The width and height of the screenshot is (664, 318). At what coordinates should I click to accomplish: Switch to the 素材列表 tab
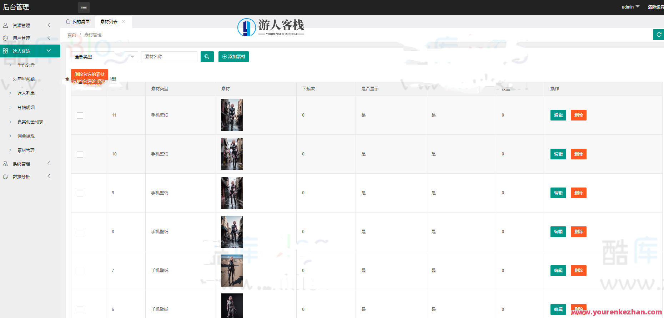(109, 22)
